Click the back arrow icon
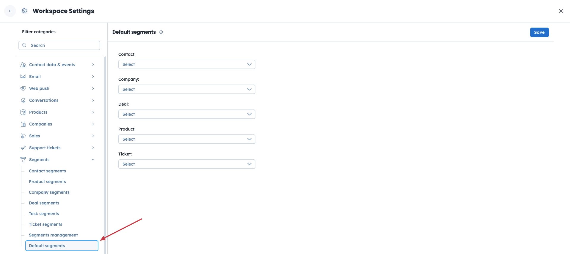 (x=10, y=11)
